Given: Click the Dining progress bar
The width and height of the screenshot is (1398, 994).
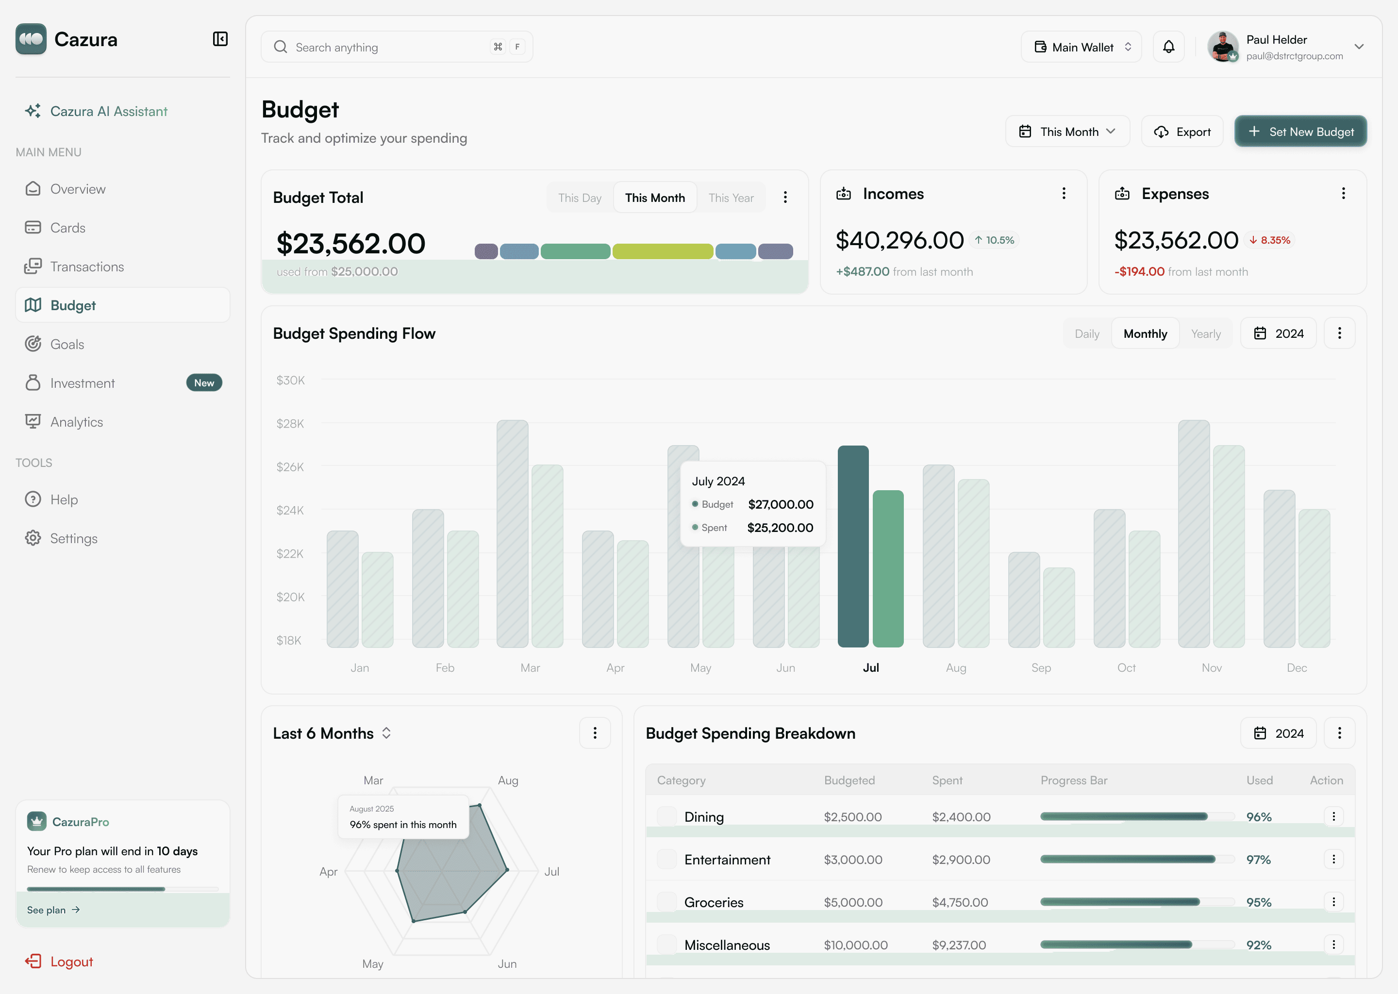Looking at the screenshot, I should click(1137, 816).
